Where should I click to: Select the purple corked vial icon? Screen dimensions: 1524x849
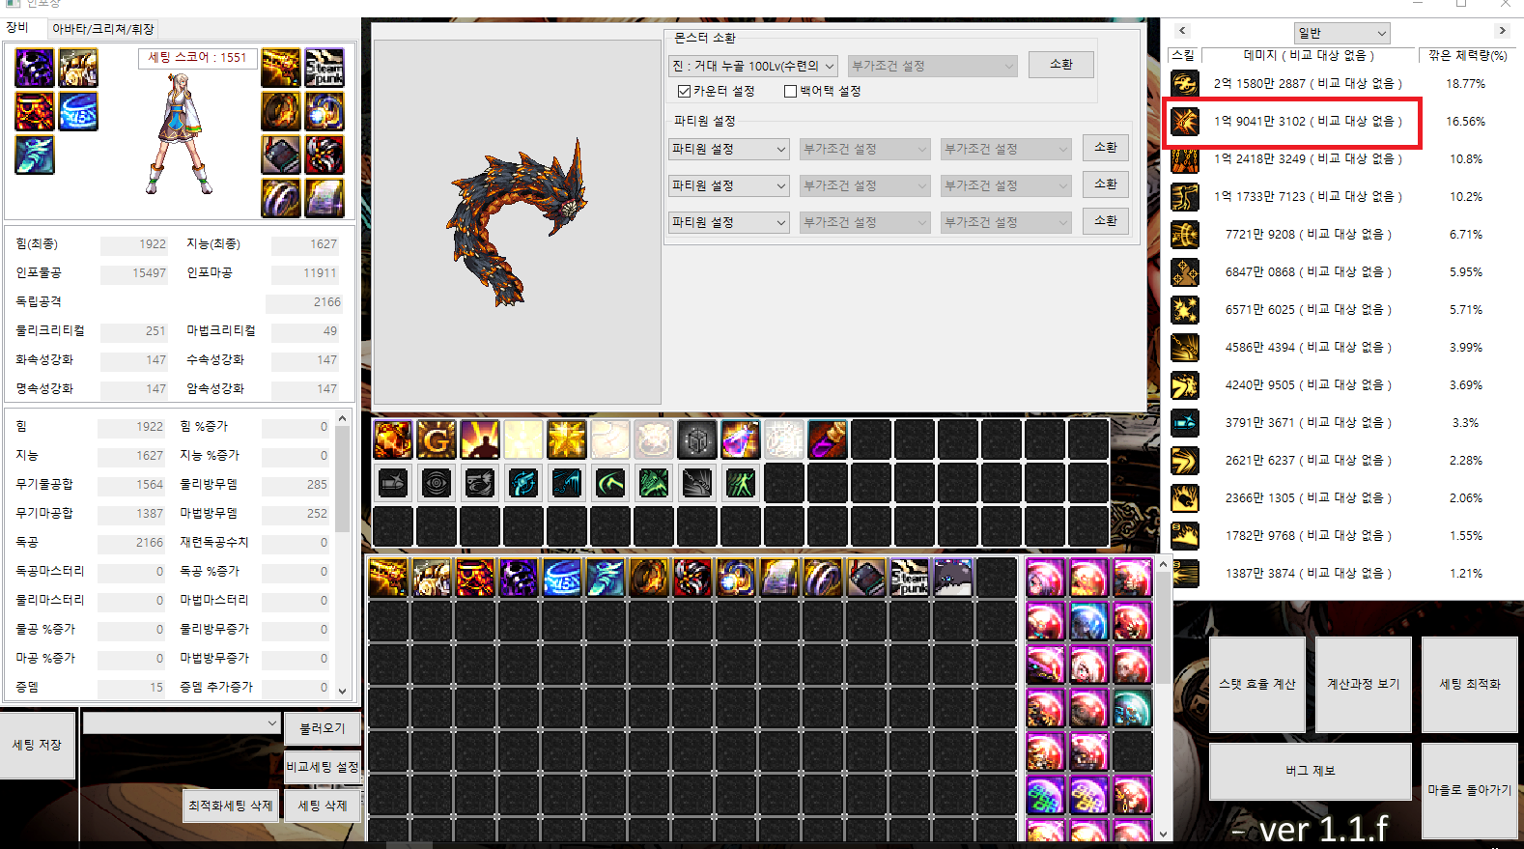tap(828, 439)
